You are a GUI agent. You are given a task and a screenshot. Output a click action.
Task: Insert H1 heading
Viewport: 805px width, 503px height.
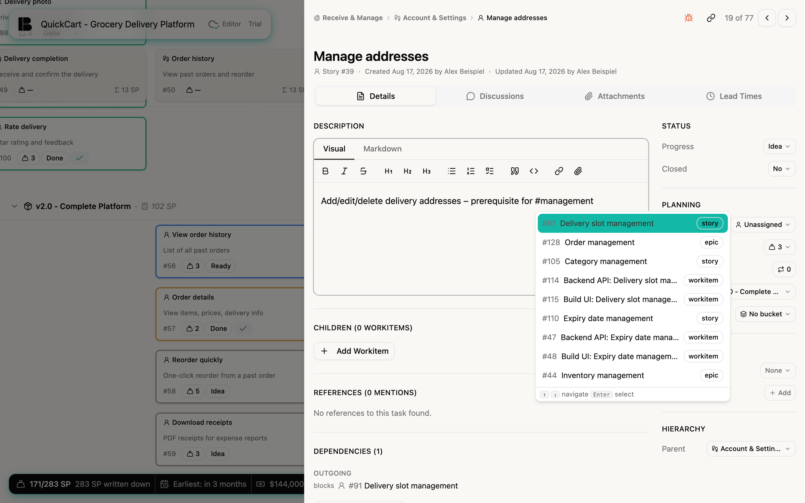pos(389,171)
